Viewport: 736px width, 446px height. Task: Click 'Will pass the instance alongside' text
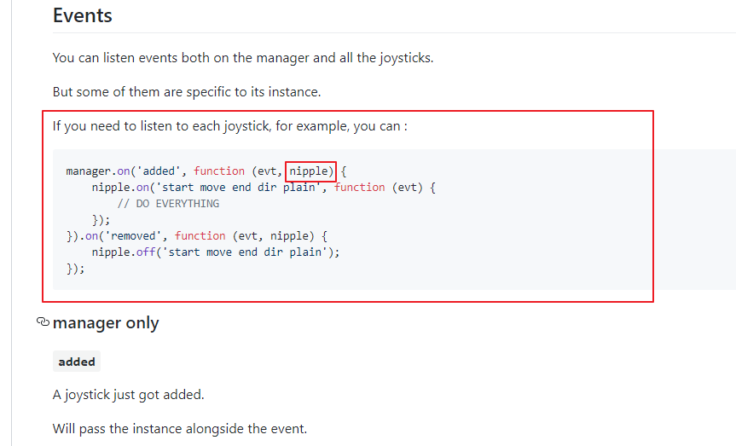coord(180,429)
